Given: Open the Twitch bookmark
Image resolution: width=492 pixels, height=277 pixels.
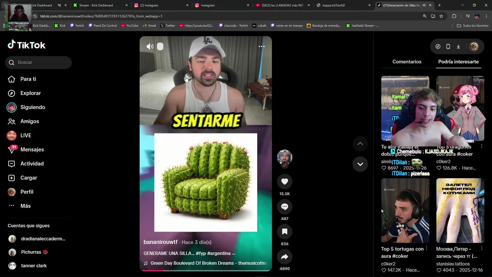Looking at the screenshot, I should click(x=77, y=26).
